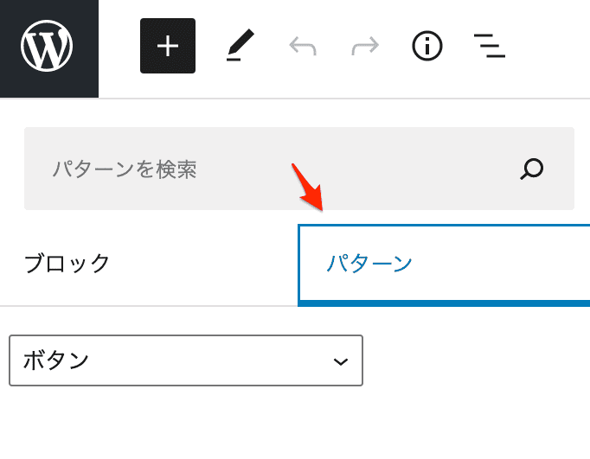Open the list view outline icon

click(x=490, y=46)
